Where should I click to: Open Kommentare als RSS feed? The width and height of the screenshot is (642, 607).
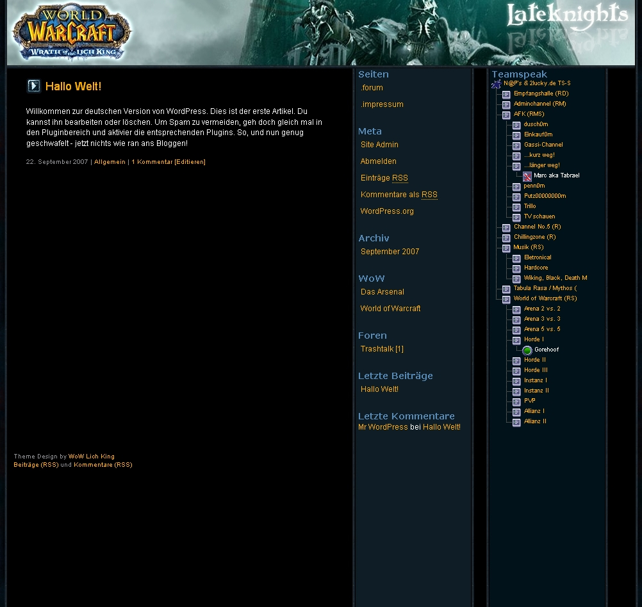(x=399, y=195)
